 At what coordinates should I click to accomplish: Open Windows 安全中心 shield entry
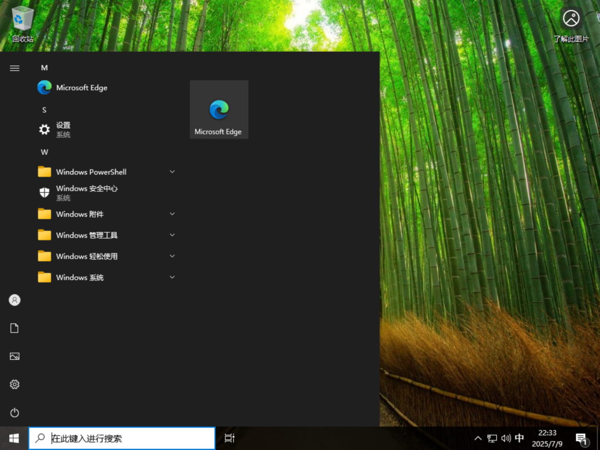106,193
